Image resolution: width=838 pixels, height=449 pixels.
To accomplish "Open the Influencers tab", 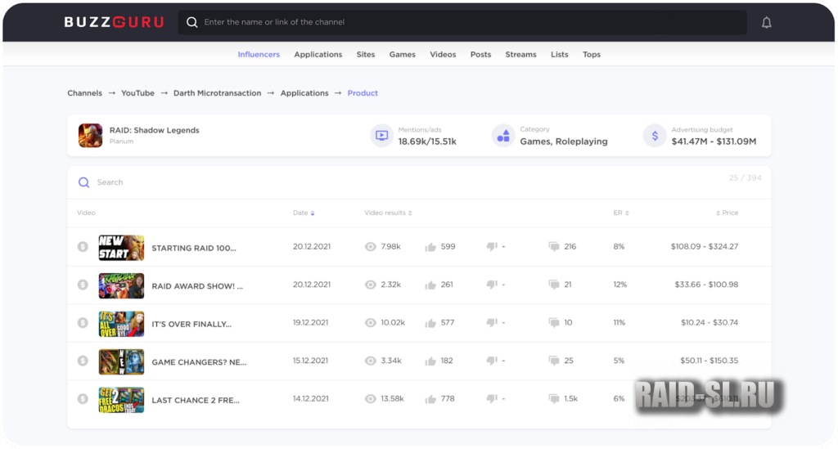I will (259, 55).
